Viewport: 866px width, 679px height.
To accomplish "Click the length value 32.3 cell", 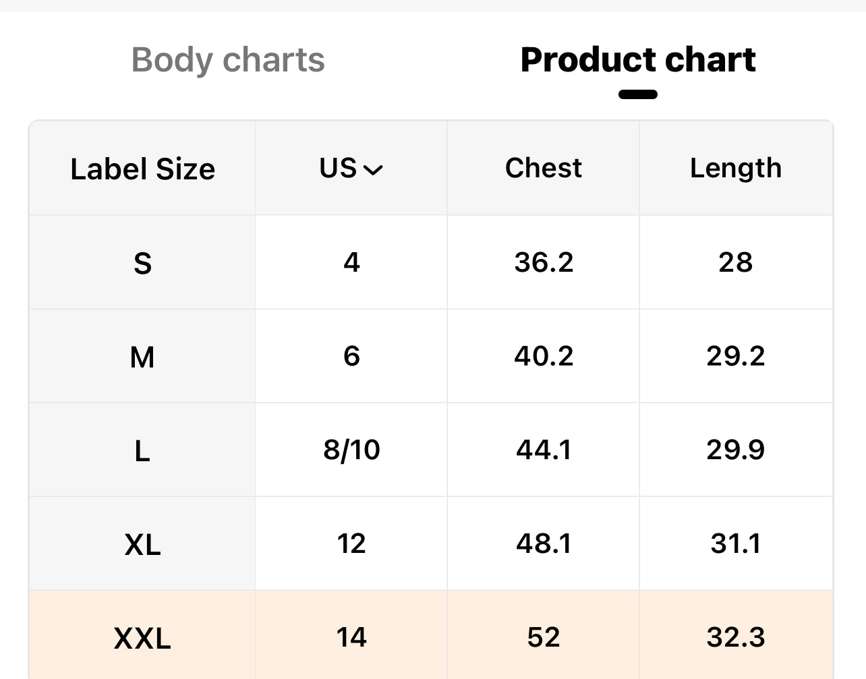I will [735, 637].
